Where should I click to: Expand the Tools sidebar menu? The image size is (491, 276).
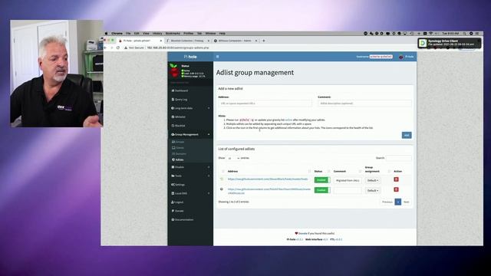click(190, 176)
